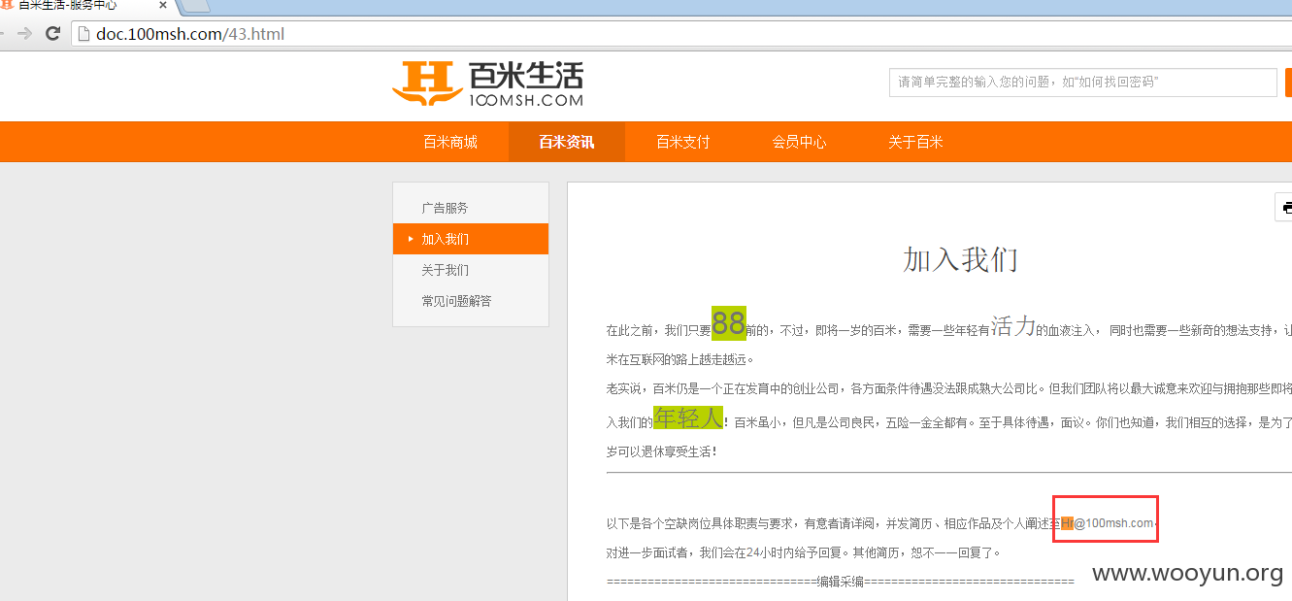Click the orange search button

point(1288,83)
